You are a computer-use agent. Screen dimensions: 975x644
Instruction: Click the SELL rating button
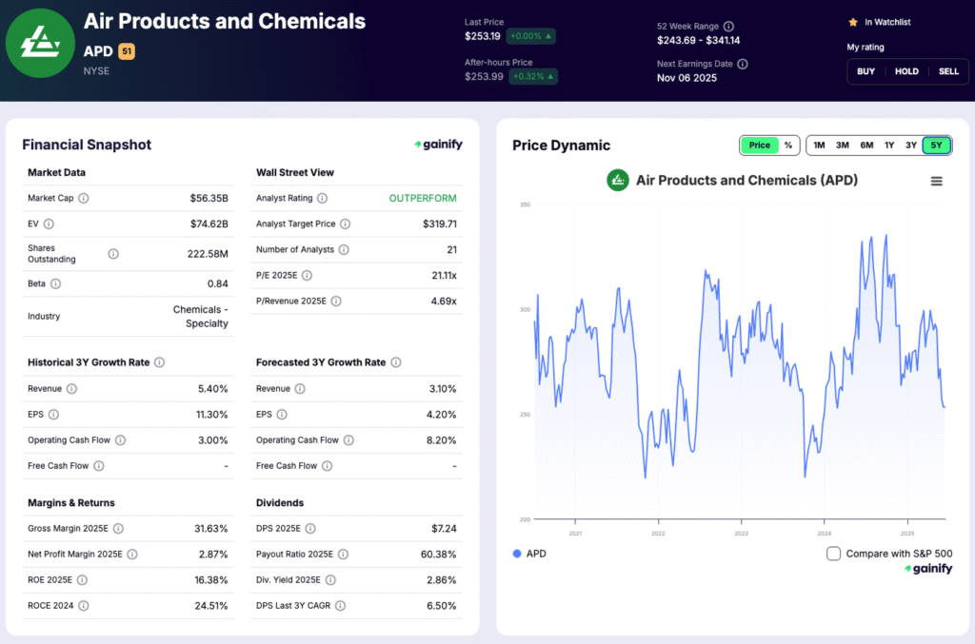coord(948,70)
